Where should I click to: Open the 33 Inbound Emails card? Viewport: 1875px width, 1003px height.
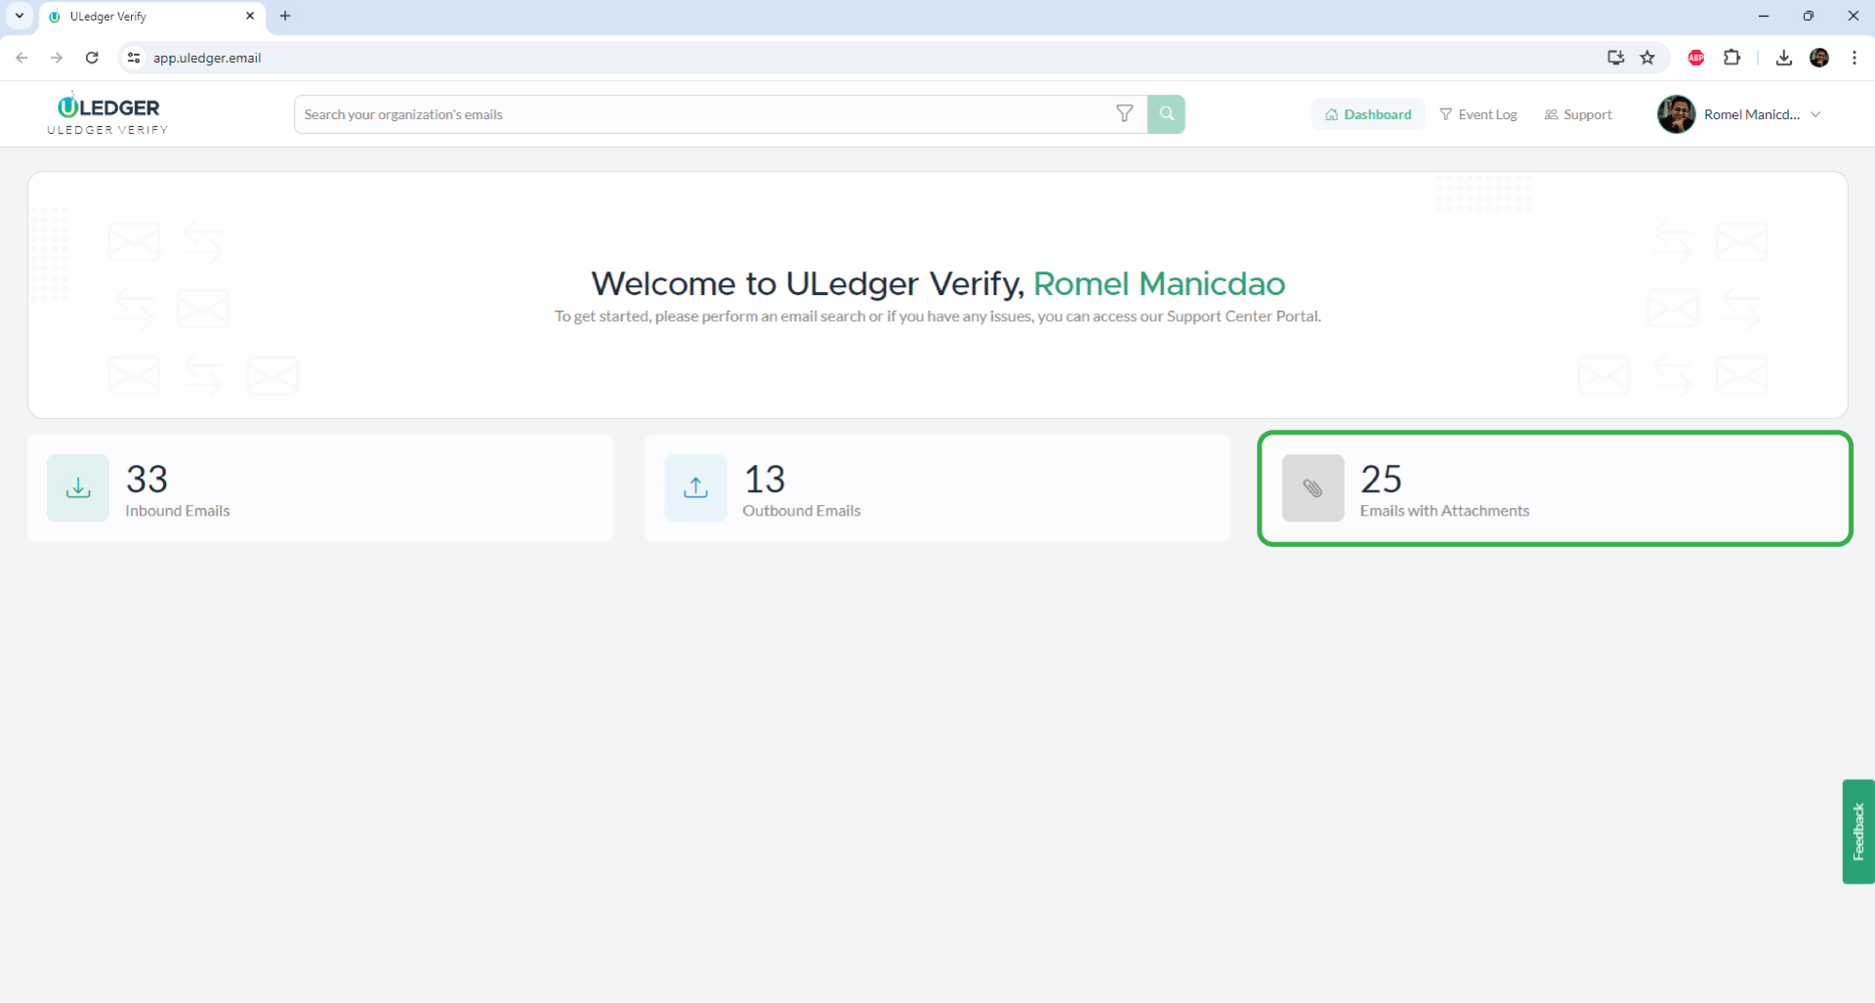(320, 488)
